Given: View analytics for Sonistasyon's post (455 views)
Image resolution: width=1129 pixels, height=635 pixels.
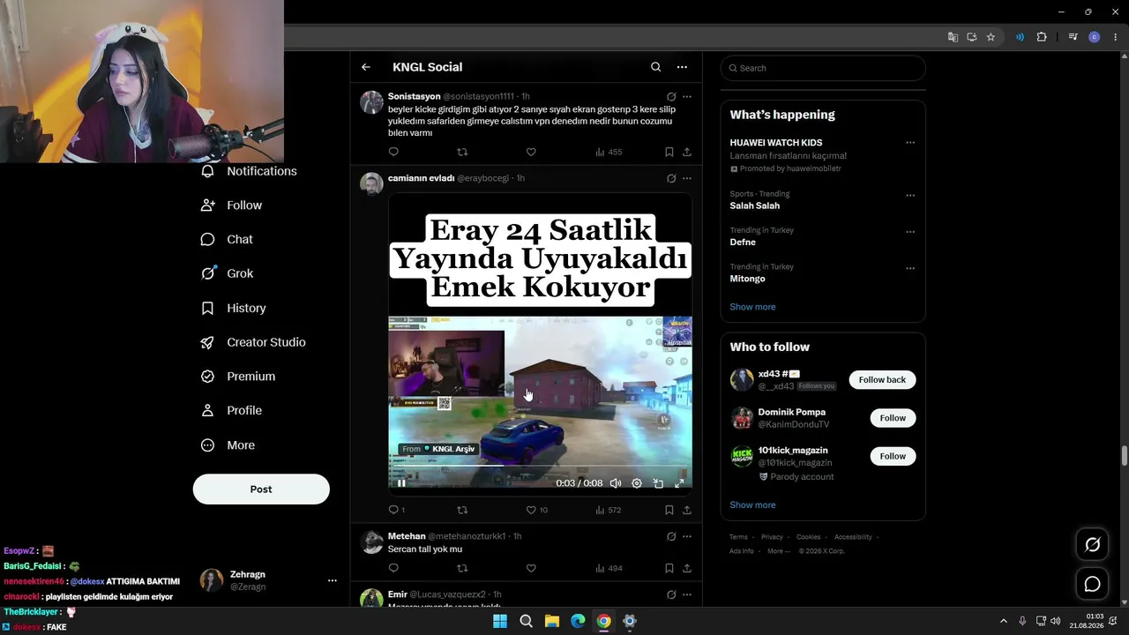Looking at the screenshot, I should point(609,152).
